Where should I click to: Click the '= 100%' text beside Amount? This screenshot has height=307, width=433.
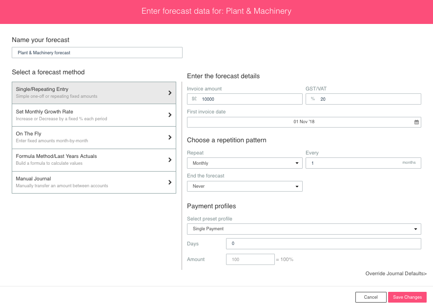point(285,260)
